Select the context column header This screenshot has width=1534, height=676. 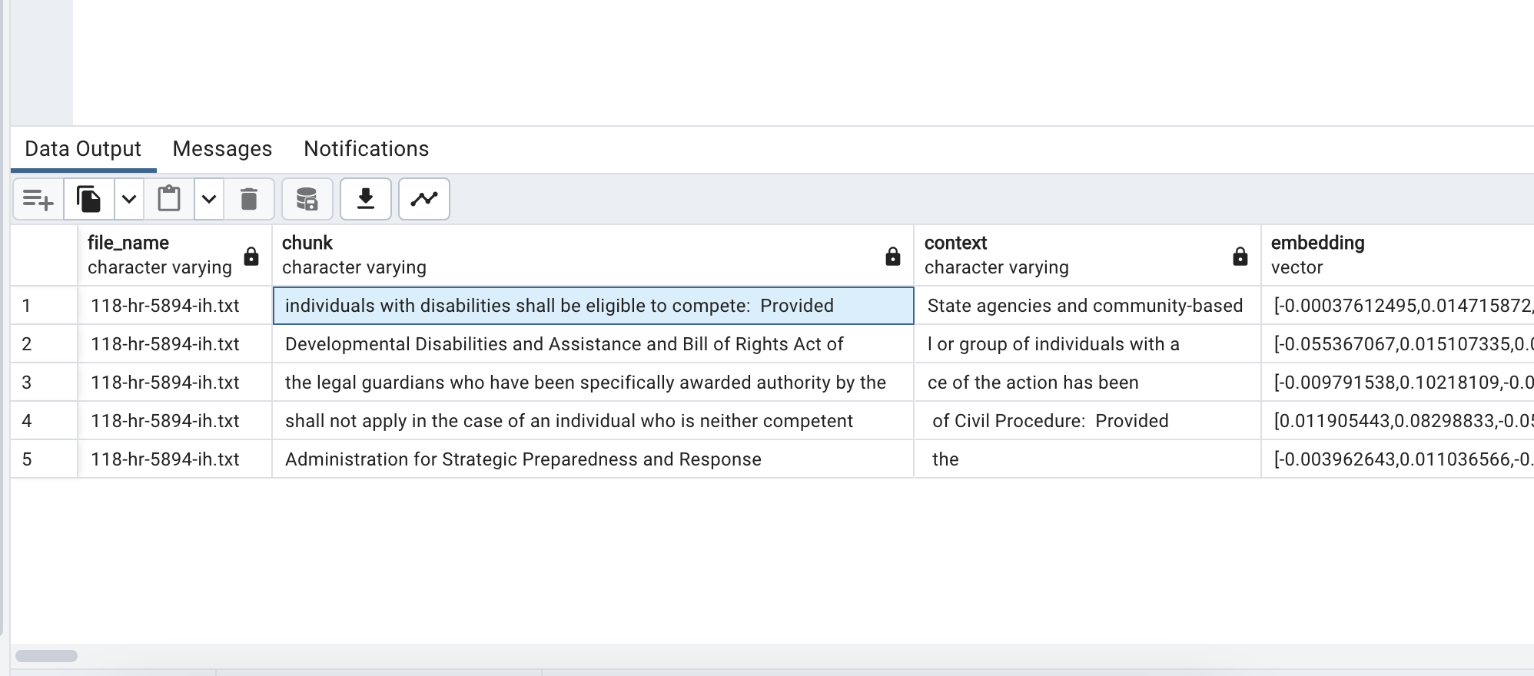pyautogui.click(x=1087, y=255)
